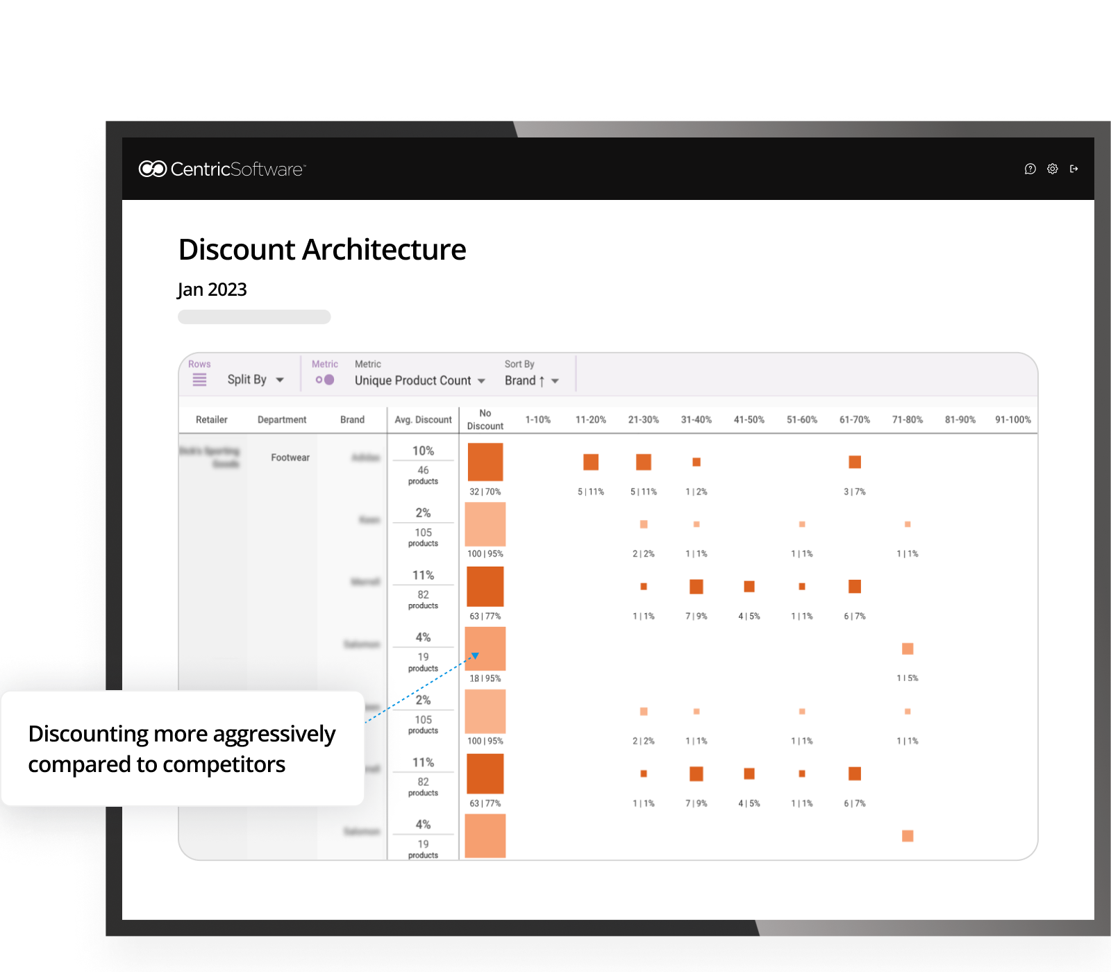Click the logout icon in the header
This screenshot has height=972, width=1111.
(1074, 169)
